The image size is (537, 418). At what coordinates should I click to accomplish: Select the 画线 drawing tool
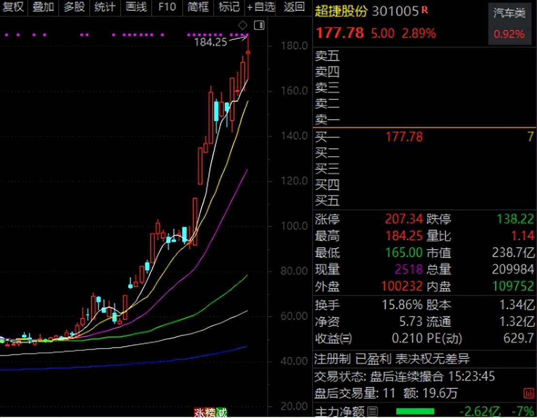(x=136, y=7)
